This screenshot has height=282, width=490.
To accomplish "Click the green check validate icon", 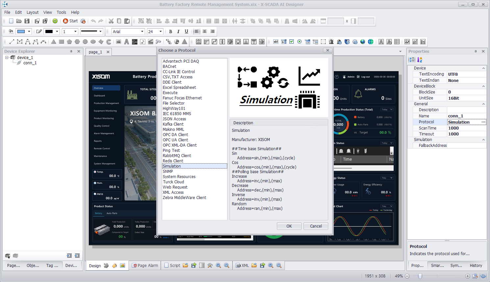I will [x=55, y=21].
